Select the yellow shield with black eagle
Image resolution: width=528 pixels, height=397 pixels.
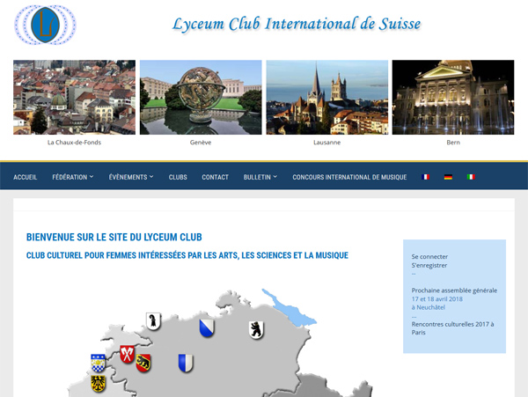click(98, 384)
